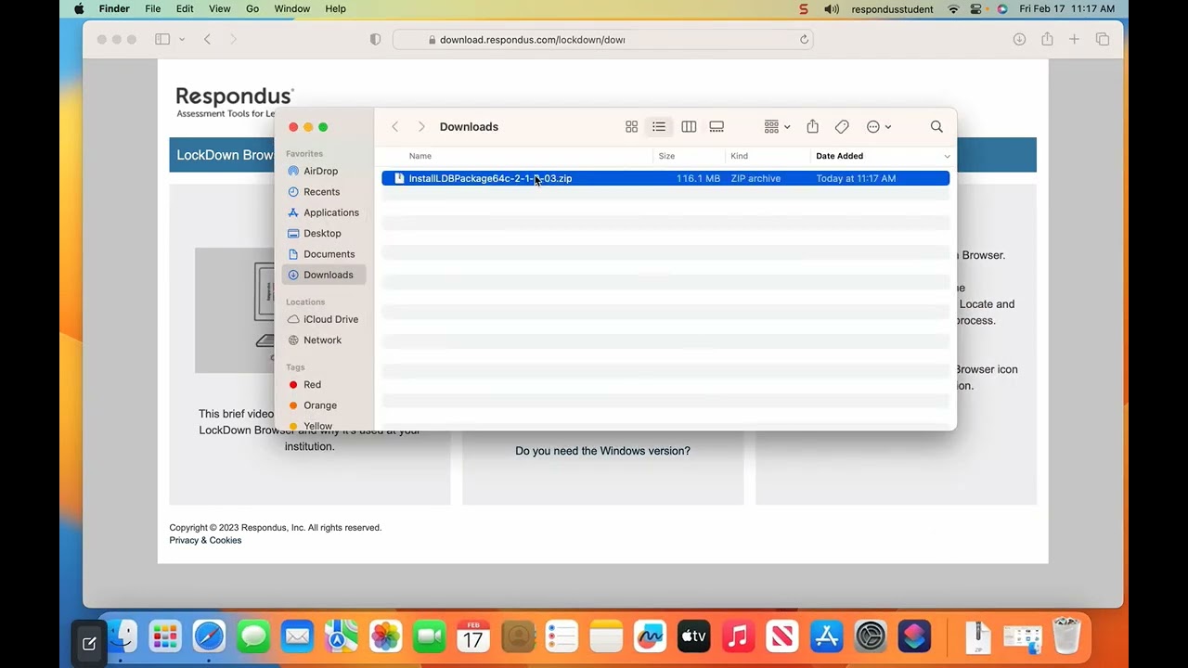Open Safari from the Dock
This screenshot has height=668, width=1188.
pos(209,636)
